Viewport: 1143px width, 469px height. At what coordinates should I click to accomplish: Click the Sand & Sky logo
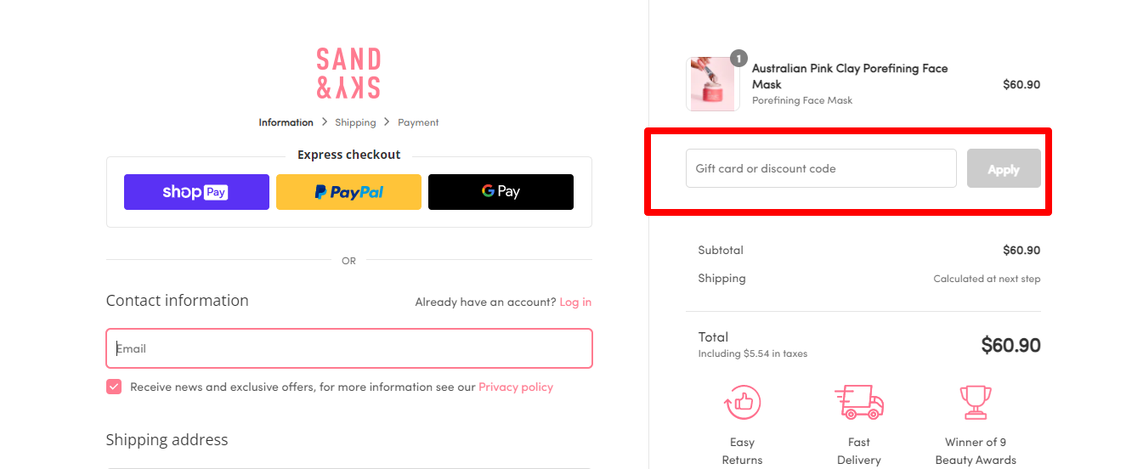(348, 73)
